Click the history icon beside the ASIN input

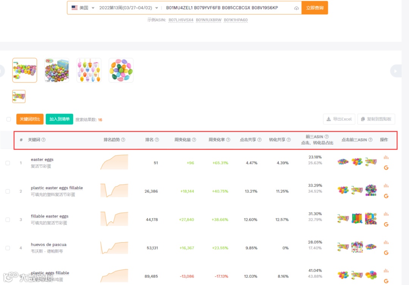tap(297, 7)
